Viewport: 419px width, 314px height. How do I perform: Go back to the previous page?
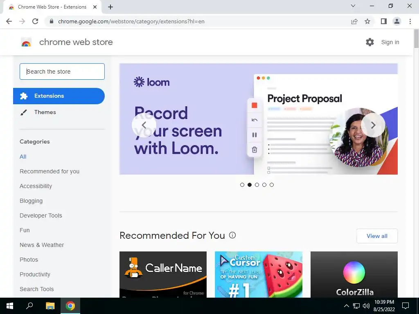coord(9,21)
